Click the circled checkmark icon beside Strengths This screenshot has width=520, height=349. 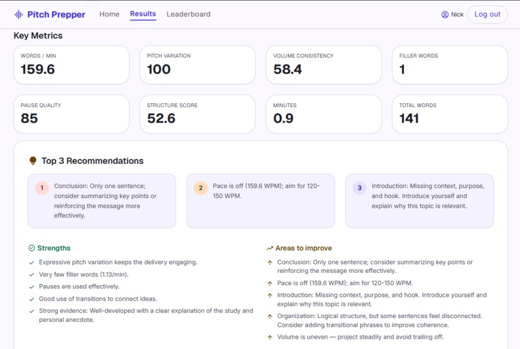coord(32,248)
